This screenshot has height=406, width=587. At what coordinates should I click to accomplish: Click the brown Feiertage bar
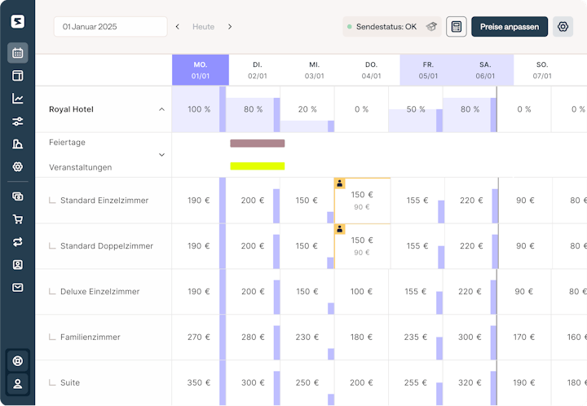(258, 143)
